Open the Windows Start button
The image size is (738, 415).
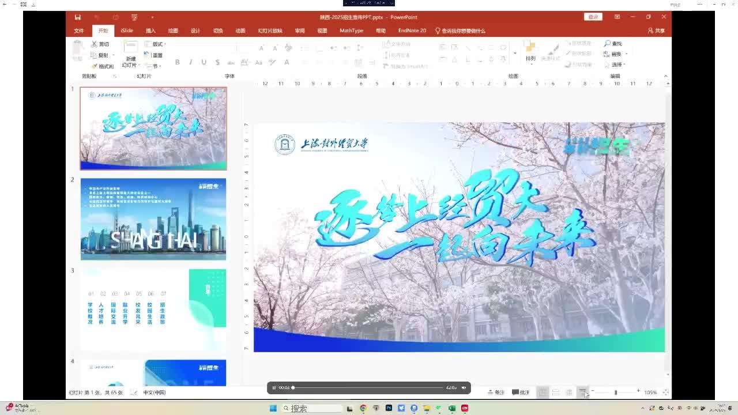click(273, 408)
